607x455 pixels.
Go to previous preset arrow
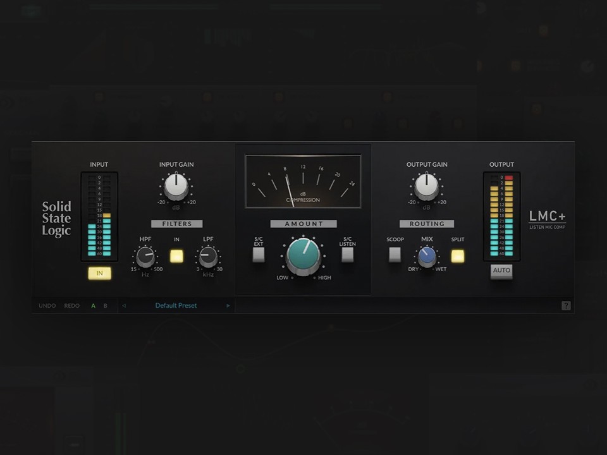coord(124,306)
